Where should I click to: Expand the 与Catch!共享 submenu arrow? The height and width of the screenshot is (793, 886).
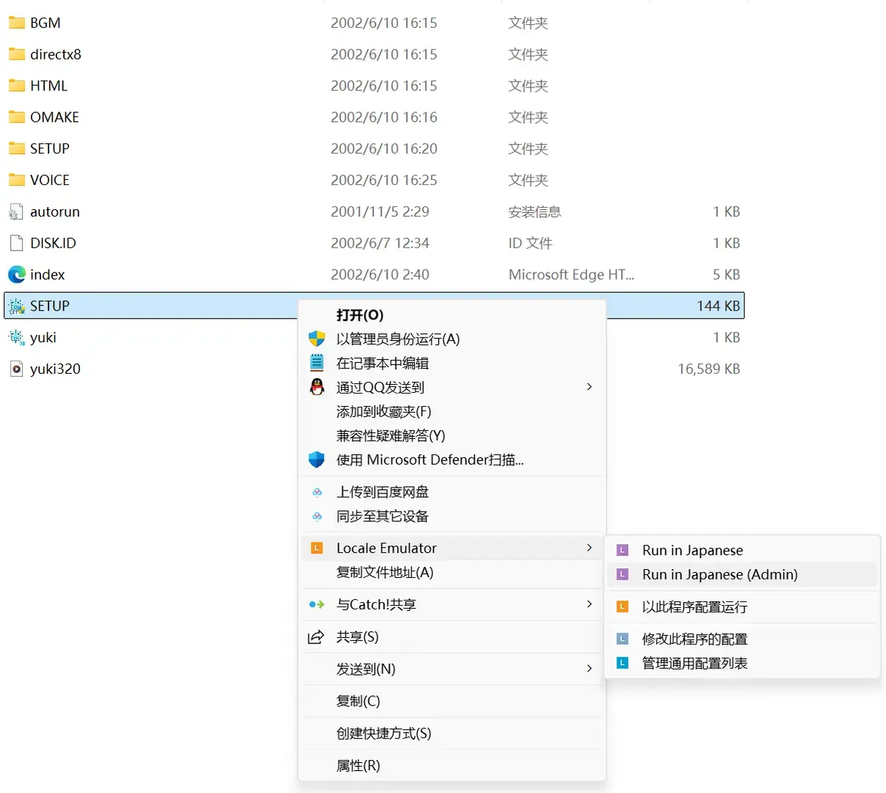pyautogui.click(x=589, y=604)
